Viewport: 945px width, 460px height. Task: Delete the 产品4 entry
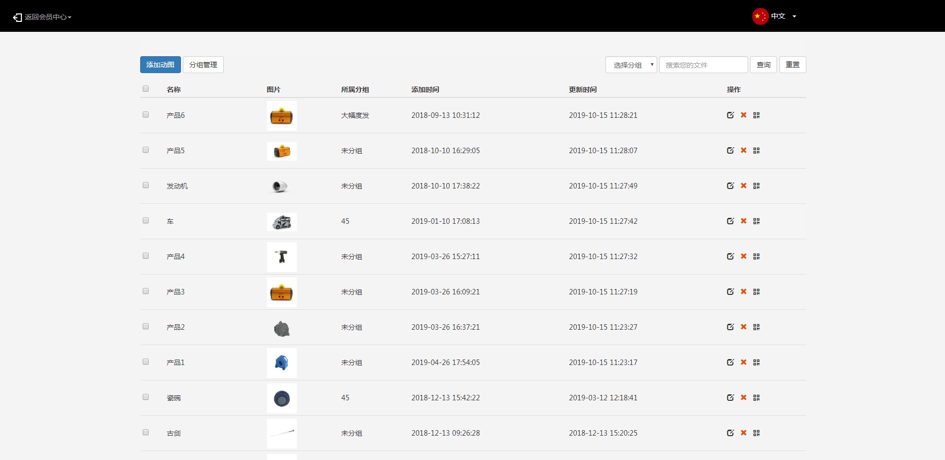point(744,257)
